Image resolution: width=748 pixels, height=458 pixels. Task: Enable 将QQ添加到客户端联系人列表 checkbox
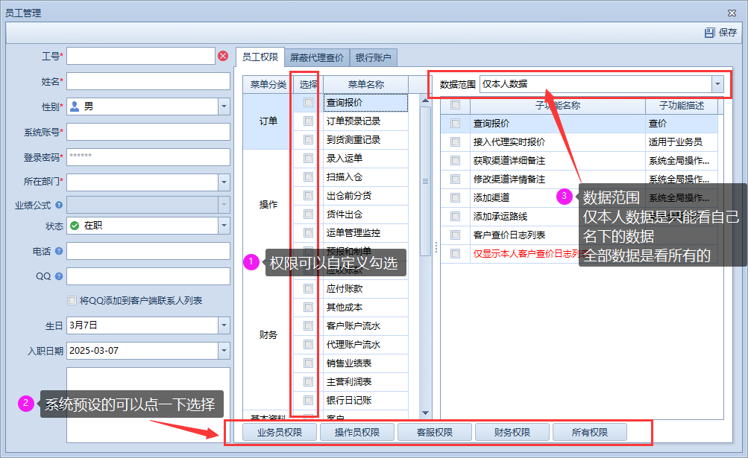(72, 301)
